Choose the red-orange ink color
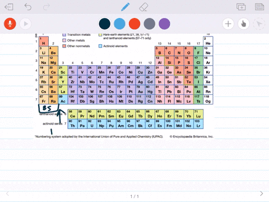The width and height of the screenshot is (269, 202). (134, 24)
